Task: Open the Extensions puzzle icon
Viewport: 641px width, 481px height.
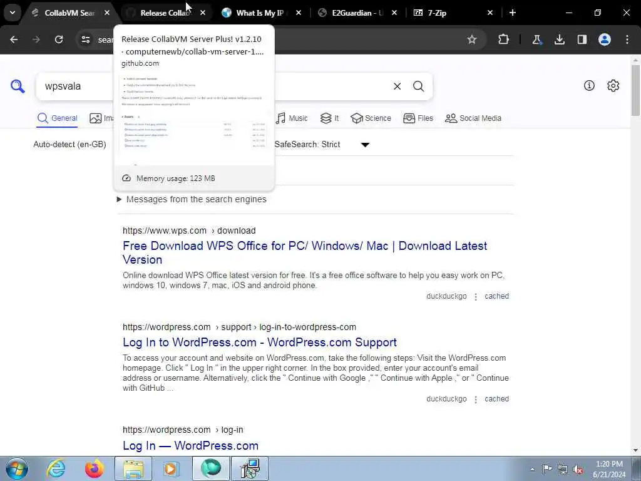Action: tap(504, 39)
